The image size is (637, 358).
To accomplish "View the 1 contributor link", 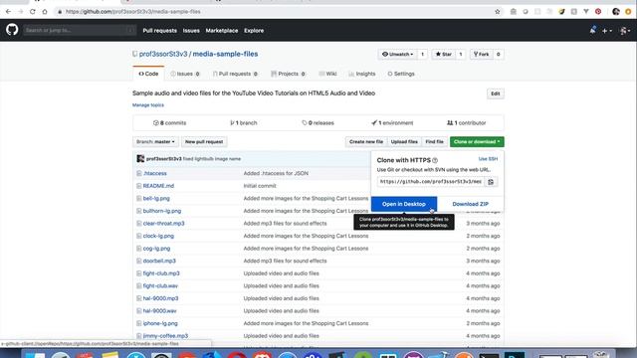I will [x=467, y=123].
